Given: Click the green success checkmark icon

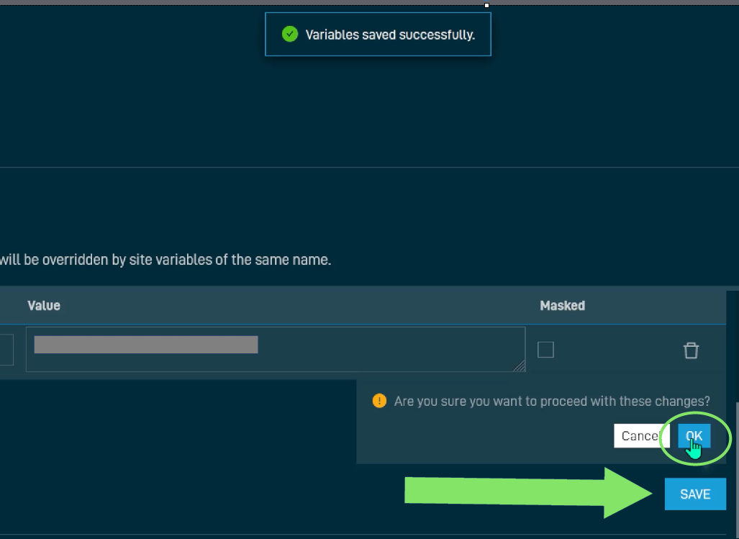Looking at the screenshot, I should (290, 34).
